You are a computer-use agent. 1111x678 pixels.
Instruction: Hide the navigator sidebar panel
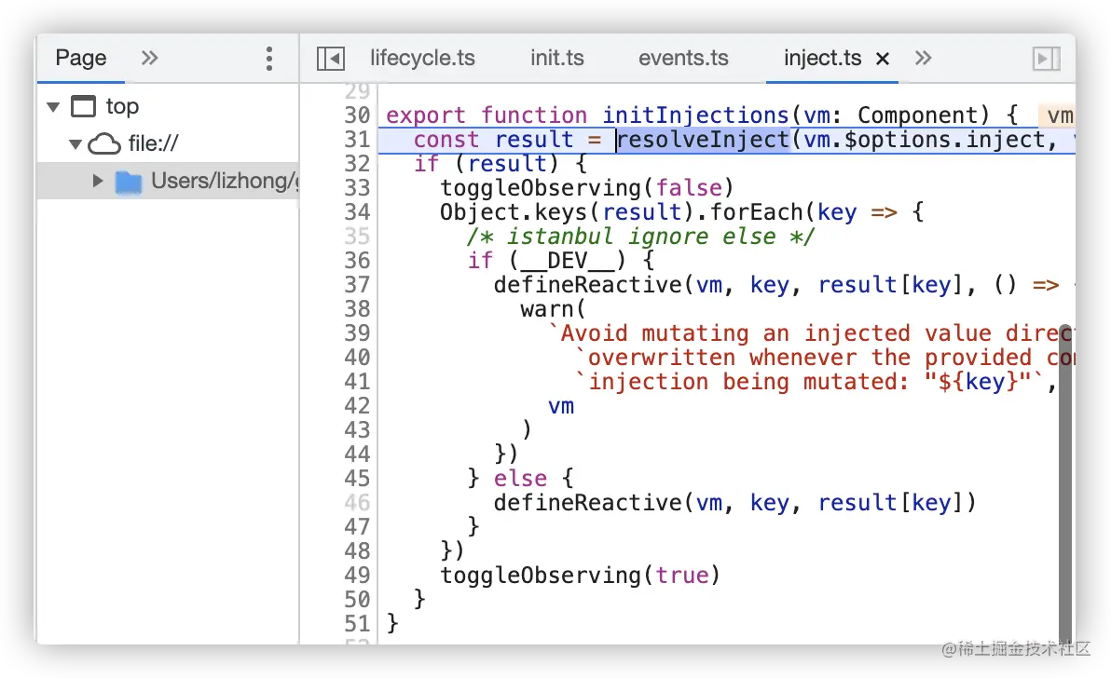click(330, 58)
